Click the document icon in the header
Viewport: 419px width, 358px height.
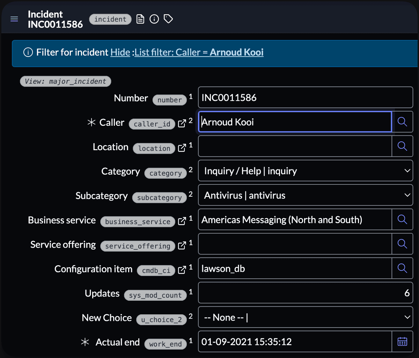140,19
